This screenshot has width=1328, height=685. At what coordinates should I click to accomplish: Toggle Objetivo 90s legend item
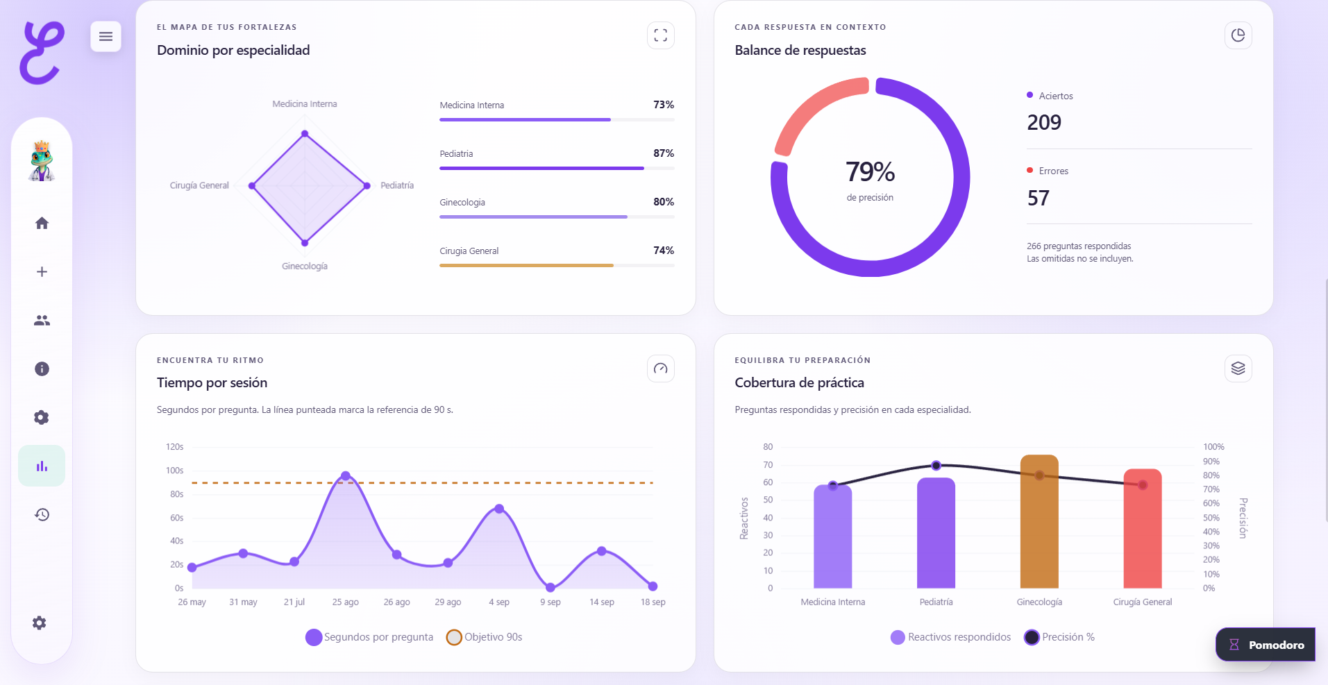(485, 637)
